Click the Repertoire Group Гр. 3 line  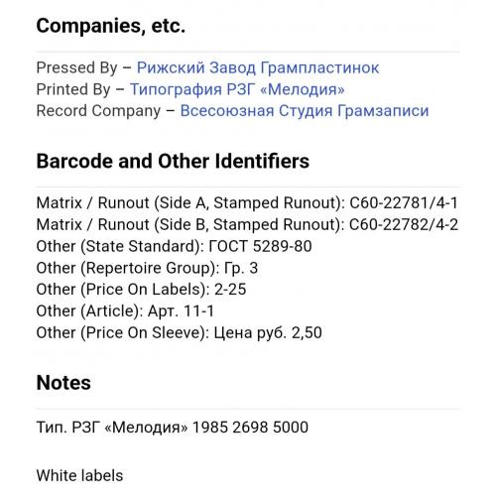point(147,268)
